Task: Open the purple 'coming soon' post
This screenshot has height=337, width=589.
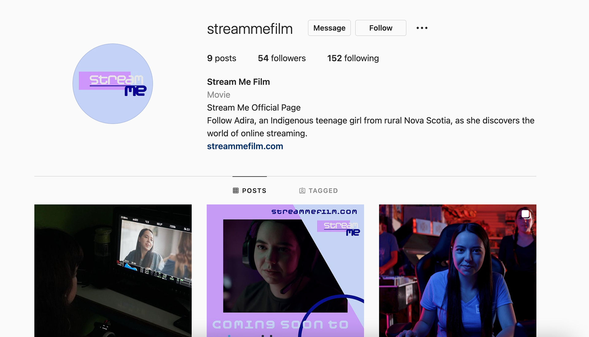Action: tap(285, 270)
